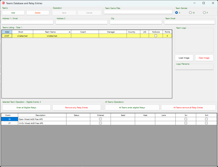This screenshot has height=167, width=218.
Task: Sort by Team Name column header
Action: pyautogui.click(x=52, y=32)
